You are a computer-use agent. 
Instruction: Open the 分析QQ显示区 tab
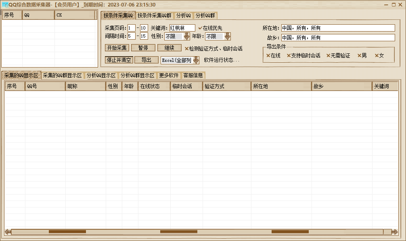pyautogui.click(x=101, y=75)
